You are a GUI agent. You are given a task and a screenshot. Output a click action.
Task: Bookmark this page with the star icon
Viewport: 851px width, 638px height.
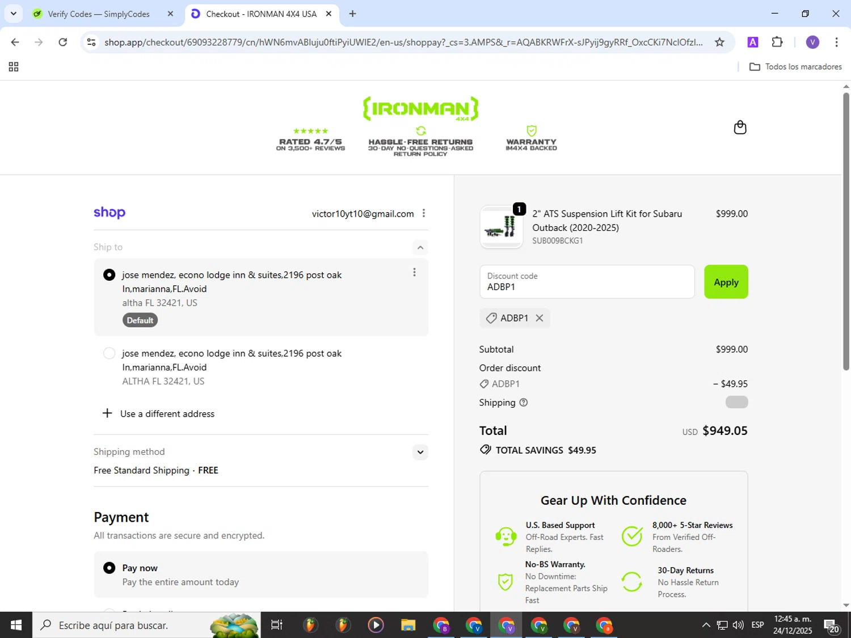click(x=719, y=42)
